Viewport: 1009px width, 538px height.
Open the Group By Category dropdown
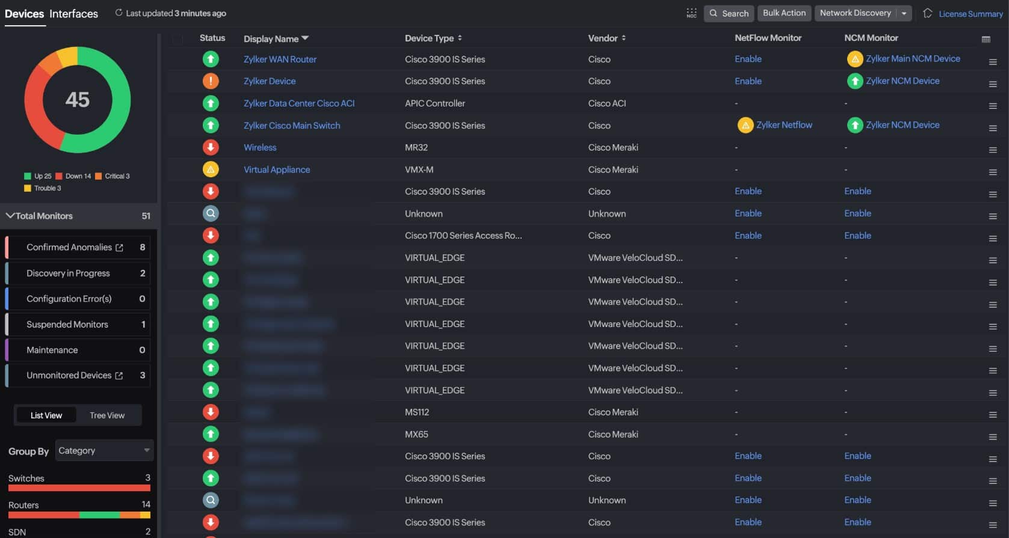[105, 451]
